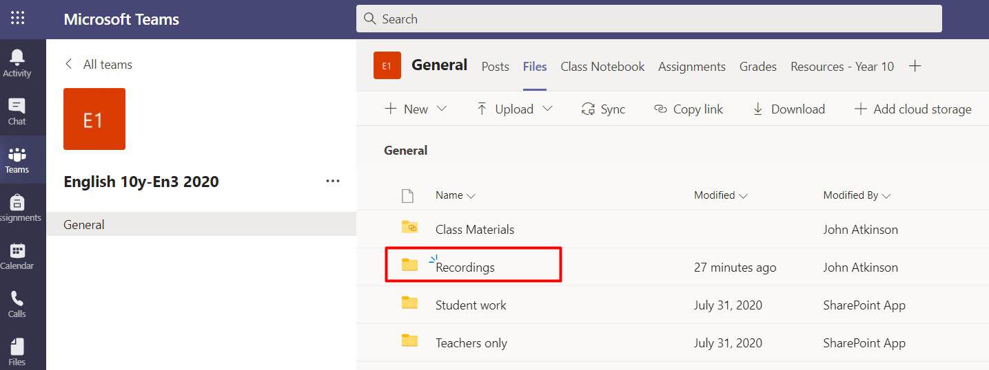Open Assignments backpack icon in sidebar
Image resolution: width=989 pixels, height=370 pixels.
click(x=17, y=208)
